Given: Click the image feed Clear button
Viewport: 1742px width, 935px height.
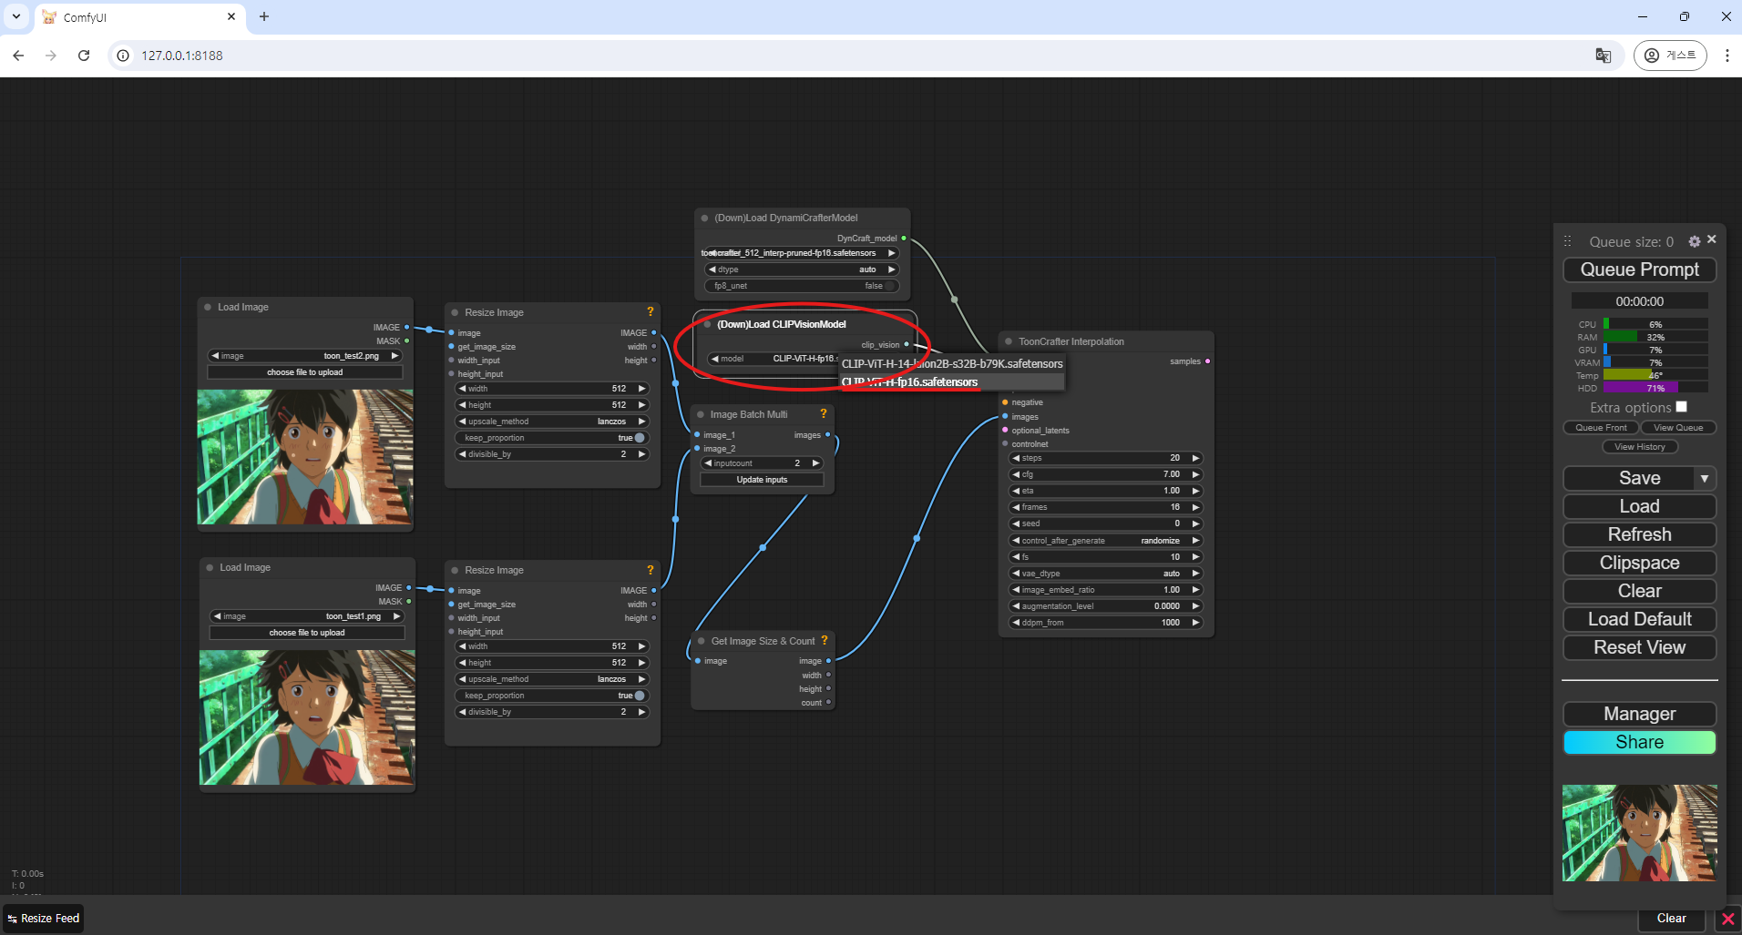Looking at the screenshot, I should coord(1671,919).
